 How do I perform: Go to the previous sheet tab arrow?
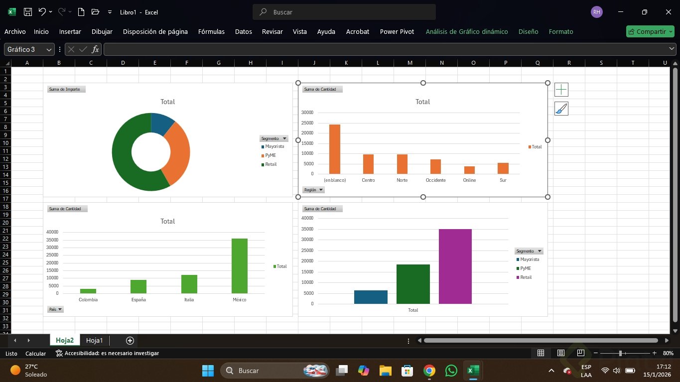(15, 341)
